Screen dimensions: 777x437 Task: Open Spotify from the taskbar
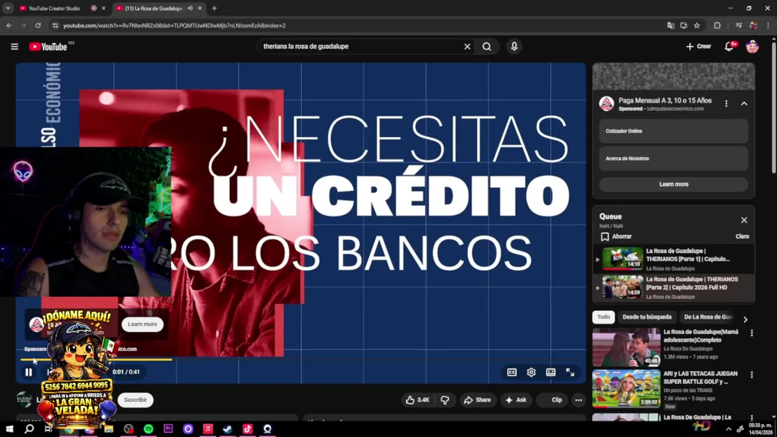click(149, 429)
